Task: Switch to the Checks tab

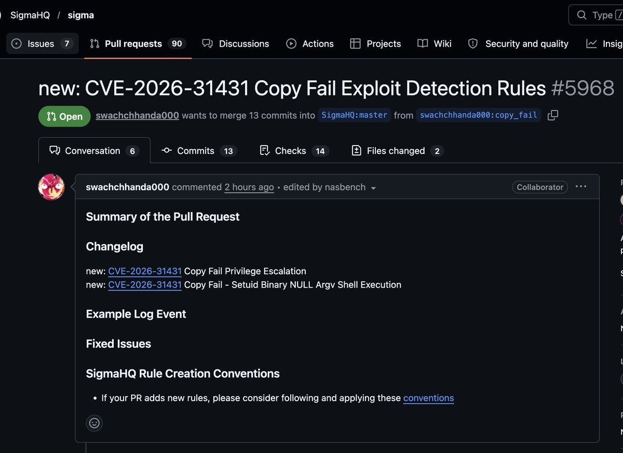Action: click(294, 151)
